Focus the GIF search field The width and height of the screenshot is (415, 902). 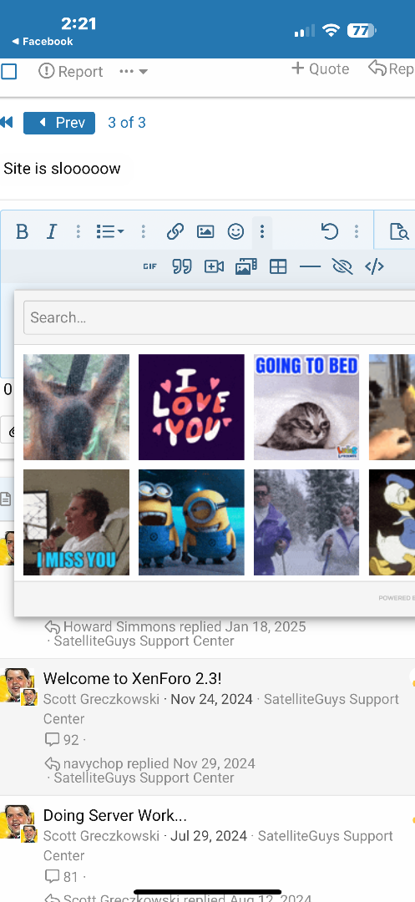click(219, 317)
